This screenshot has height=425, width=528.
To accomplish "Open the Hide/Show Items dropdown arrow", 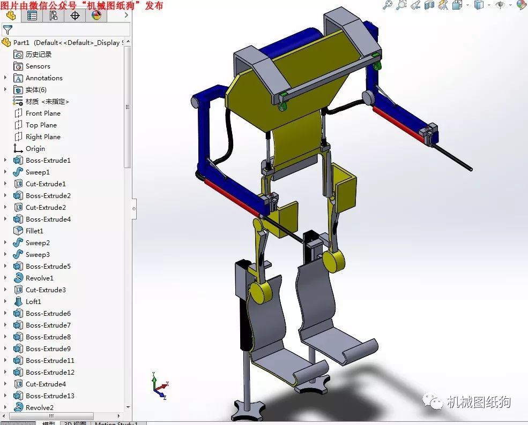I will point(510,5).
